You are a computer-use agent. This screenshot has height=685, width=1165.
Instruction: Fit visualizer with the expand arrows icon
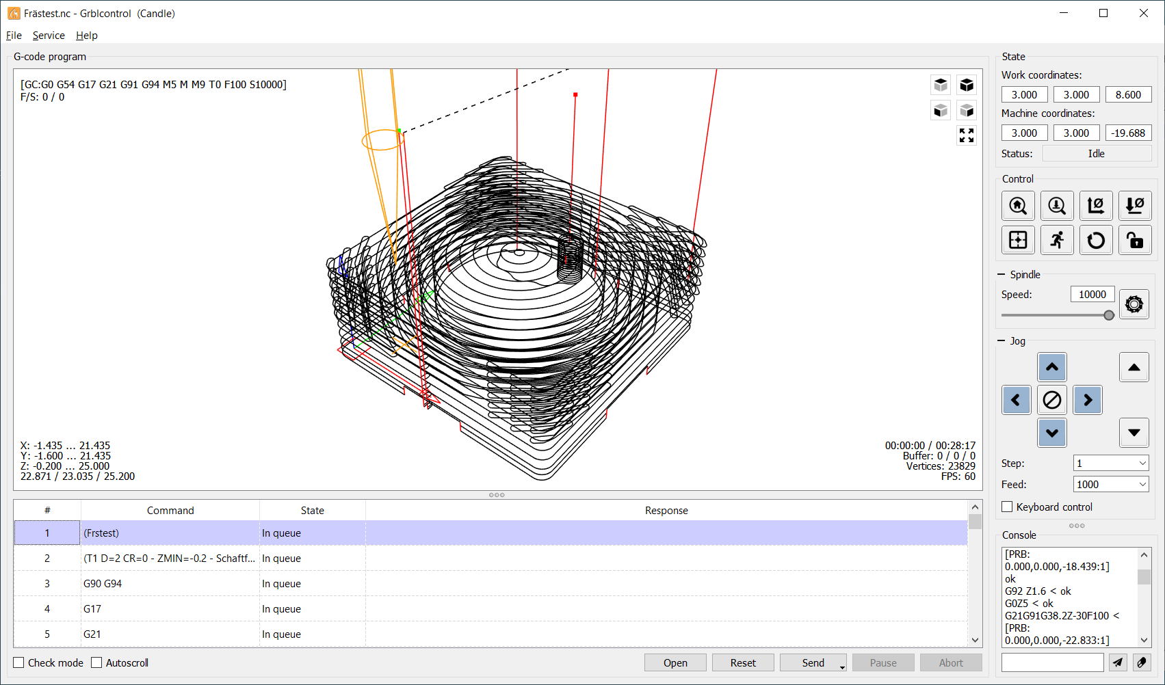tap(967, 135)
